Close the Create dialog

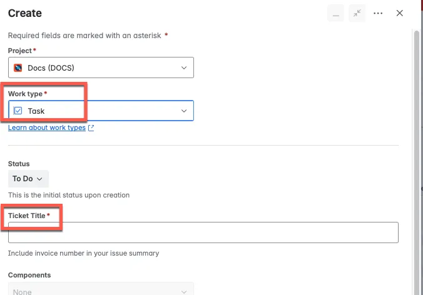tap(399, 13)
